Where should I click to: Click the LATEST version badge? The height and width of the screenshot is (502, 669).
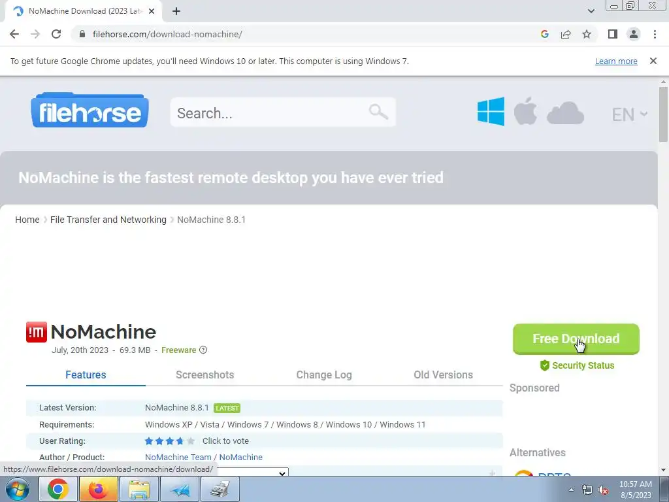[x=227, y=408]
